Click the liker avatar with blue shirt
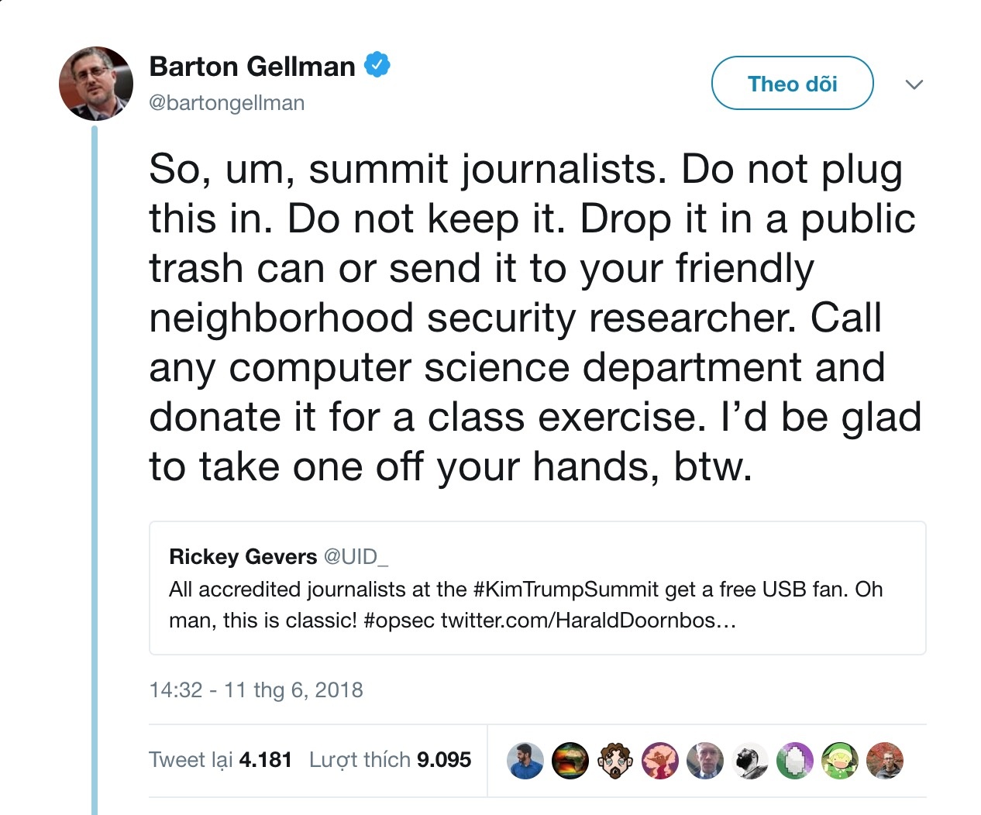 coord(525,761)
